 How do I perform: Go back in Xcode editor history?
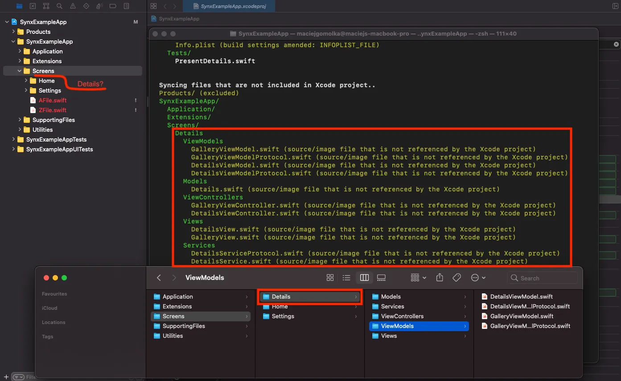pos(165,6)
